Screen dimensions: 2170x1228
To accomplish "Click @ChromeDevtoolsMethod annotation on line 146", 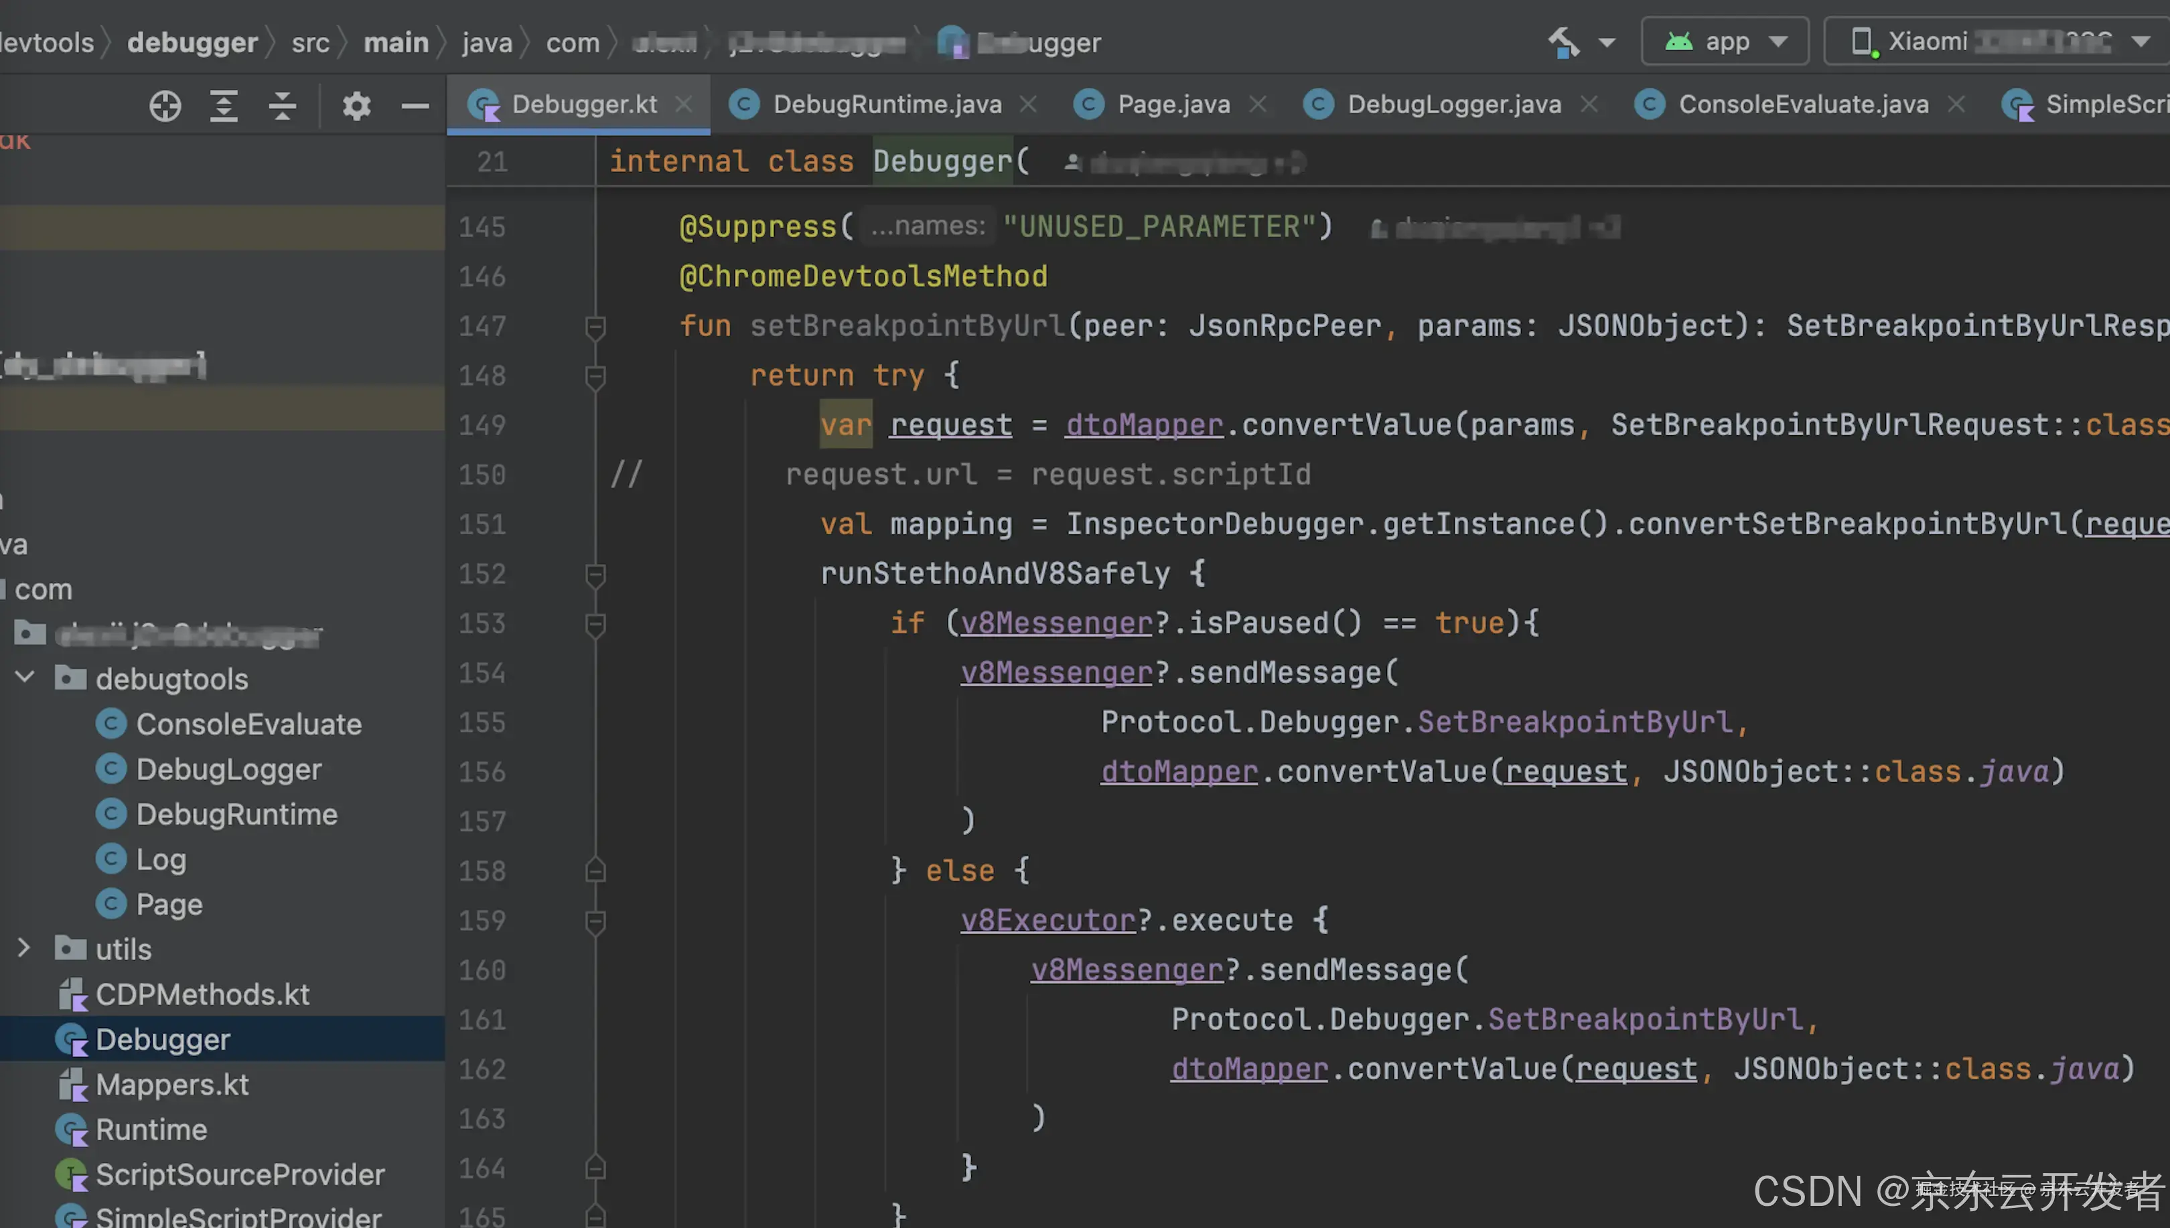I will pyautogui.click(x=863, y=276).
